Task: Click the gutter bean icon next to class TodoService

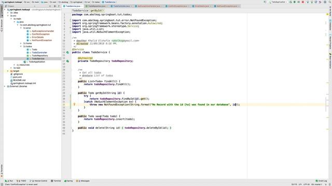Action: (67, 52)
